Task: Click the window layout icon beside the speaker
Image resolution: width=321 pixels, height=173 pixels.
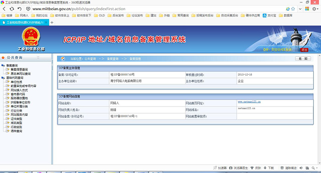Action: (x=307, y=168)
